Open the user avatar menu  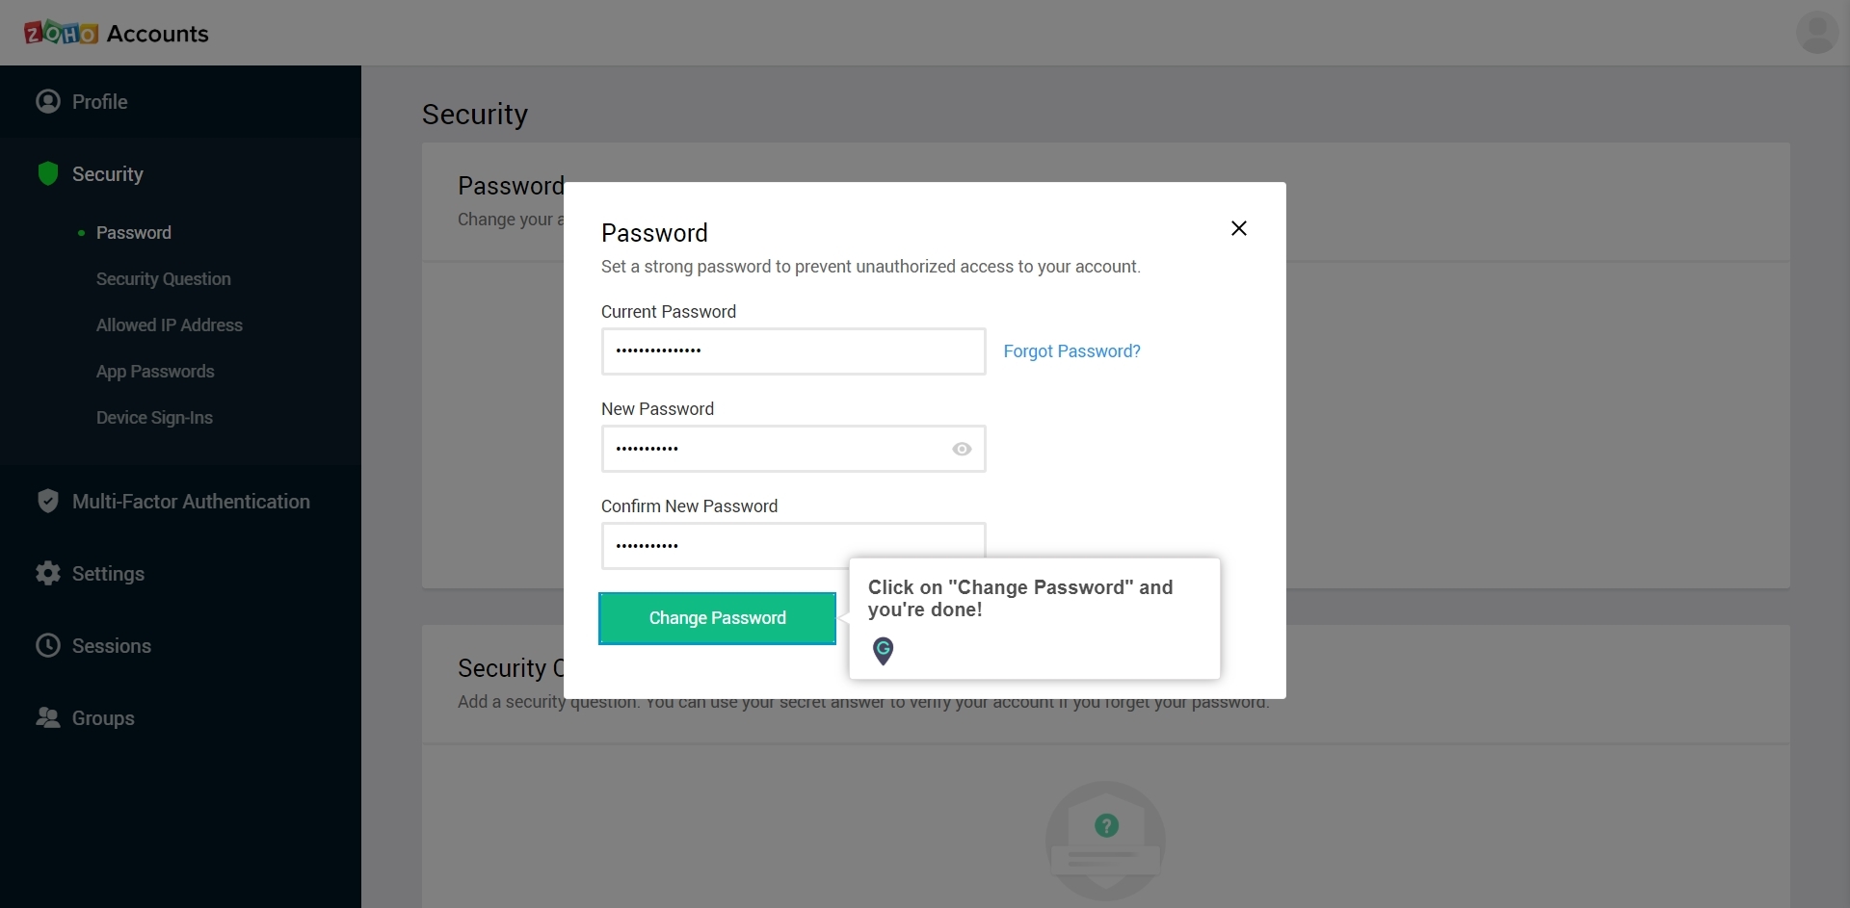(x=1816, y=32)
